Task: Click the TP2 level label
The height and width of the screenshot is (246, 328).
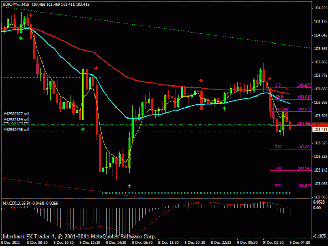Action: click(x=278, y=147)
